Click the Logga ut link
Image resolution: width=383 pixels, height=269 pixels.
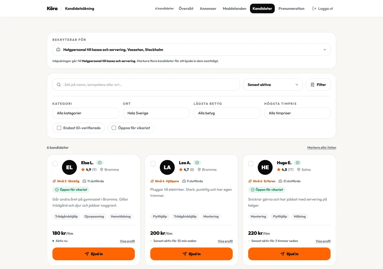pos(323,9)
